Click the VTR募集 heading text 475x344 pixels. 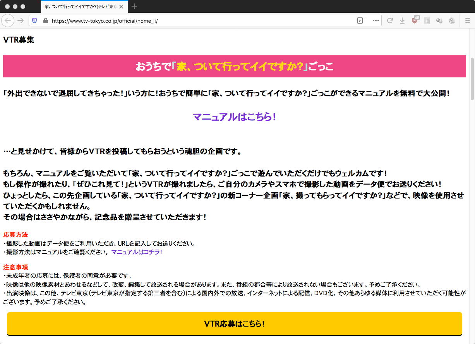point(19,40)
